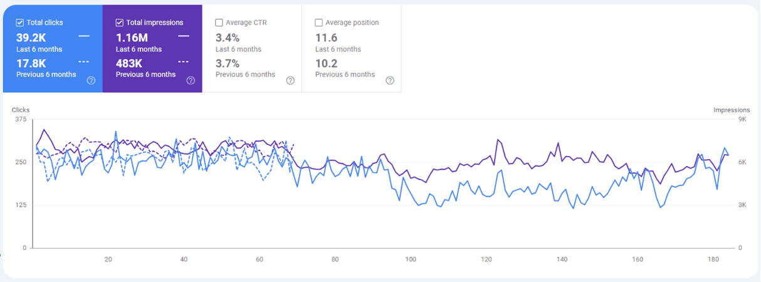Click day 100 on the chart x-axis
Screen dimensions: 761x282
click(411, 259)
